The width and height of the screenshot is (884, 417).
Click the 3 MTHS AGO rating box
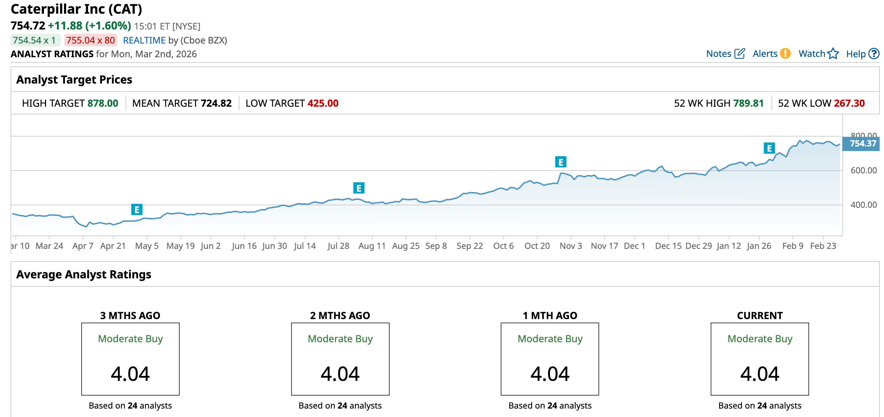(130, 359)
